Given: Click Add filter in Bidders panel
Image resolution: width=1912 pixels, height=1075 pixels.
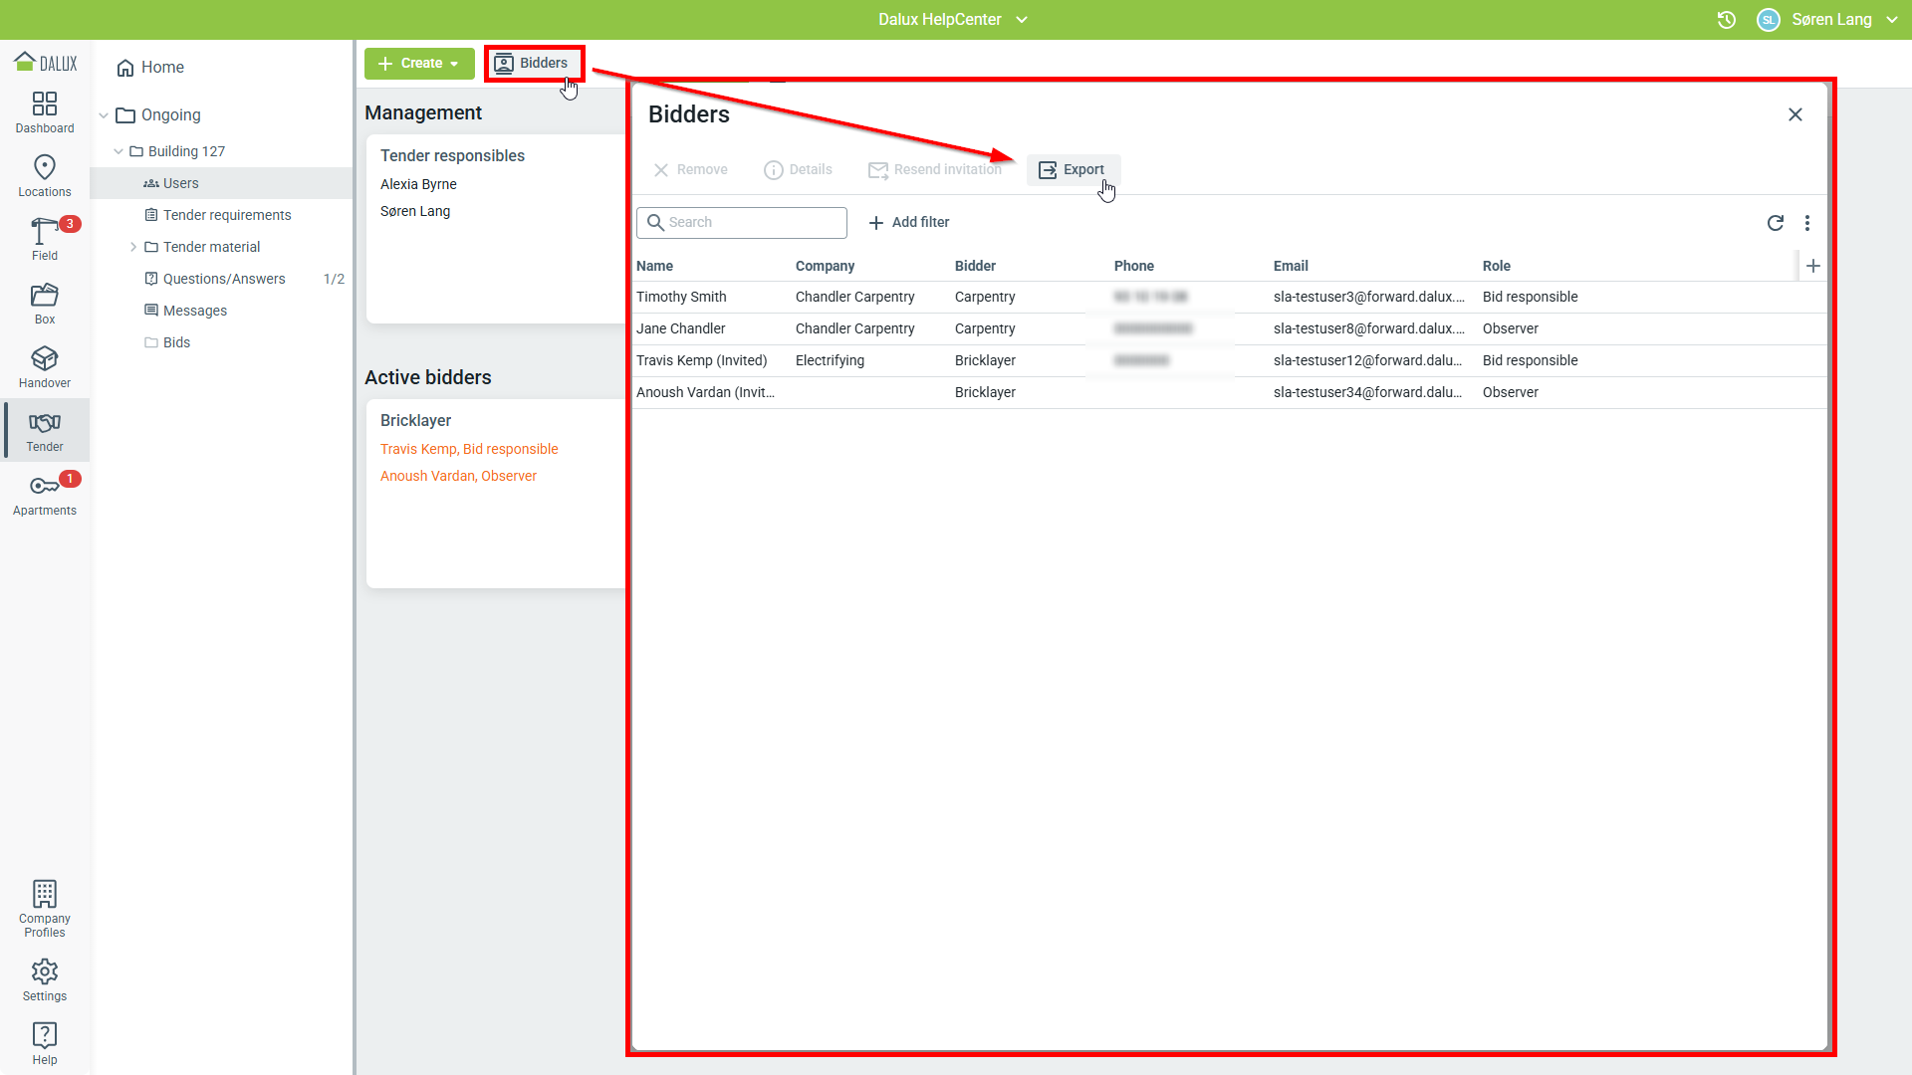Looking at the screenshot, I should [x=908, y=223].
